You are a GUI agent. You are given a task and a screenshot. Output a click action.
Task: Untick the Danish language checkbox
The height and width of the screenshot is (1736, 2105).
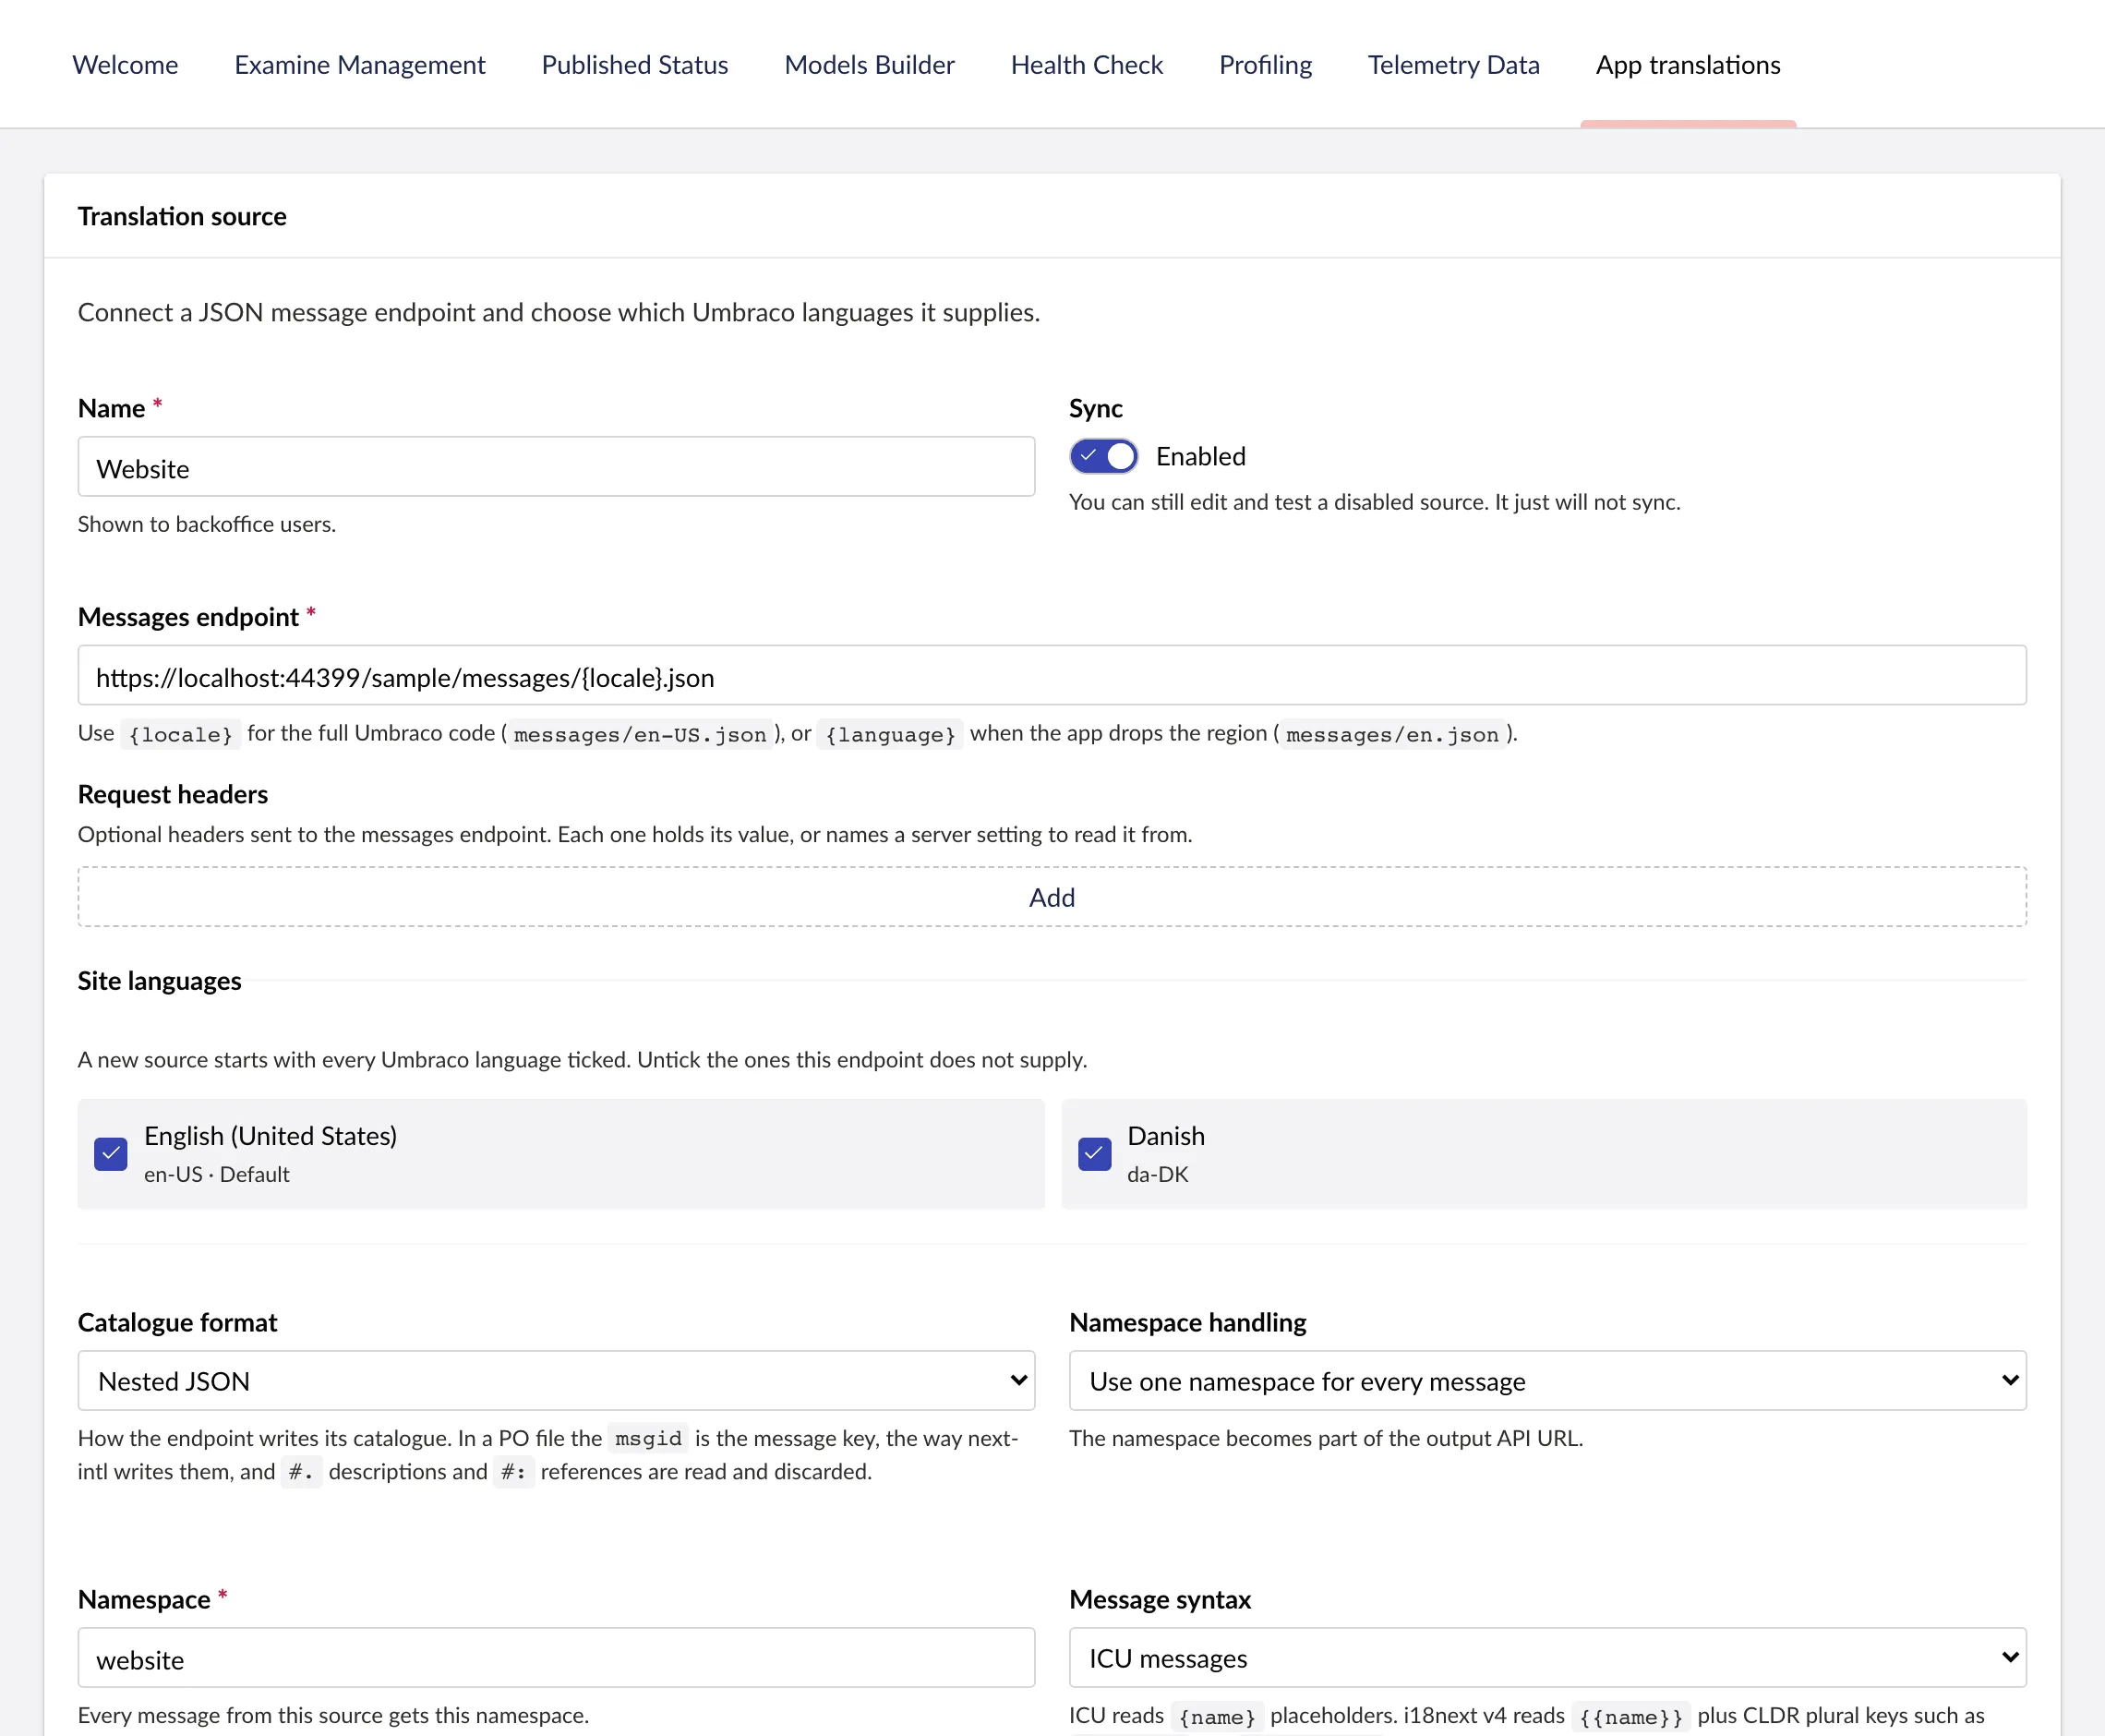(x=1095, y=1154)
